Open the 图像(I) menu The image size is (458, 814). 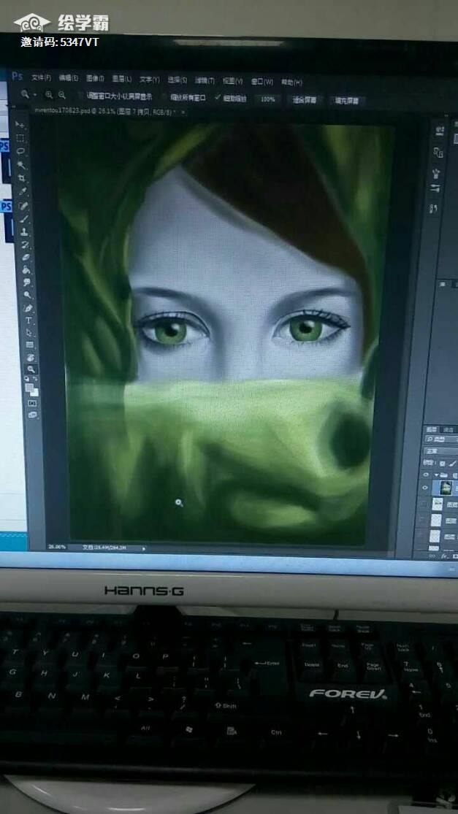tap(95, 78)
